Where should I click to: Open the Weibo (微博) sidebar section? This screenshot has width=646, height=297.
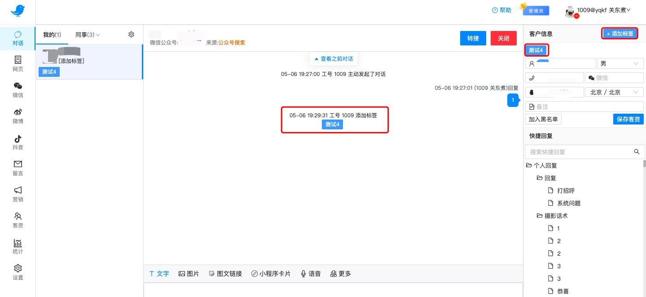[x=18, y=116]
